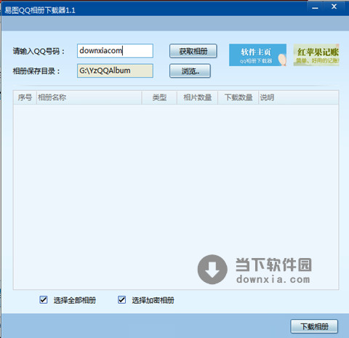Click the 序号 column header

click(x=25, y=97)
